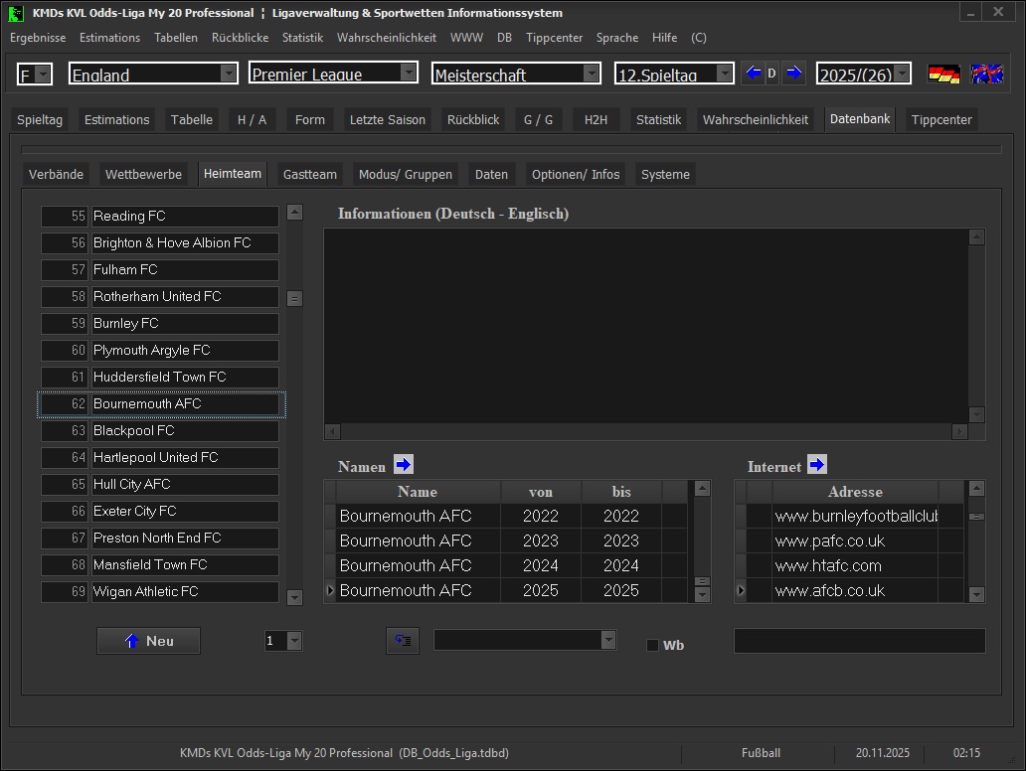Open the 2025/(26) season dropdown
Screen dimensions: 1026x771
coord(901,75)
